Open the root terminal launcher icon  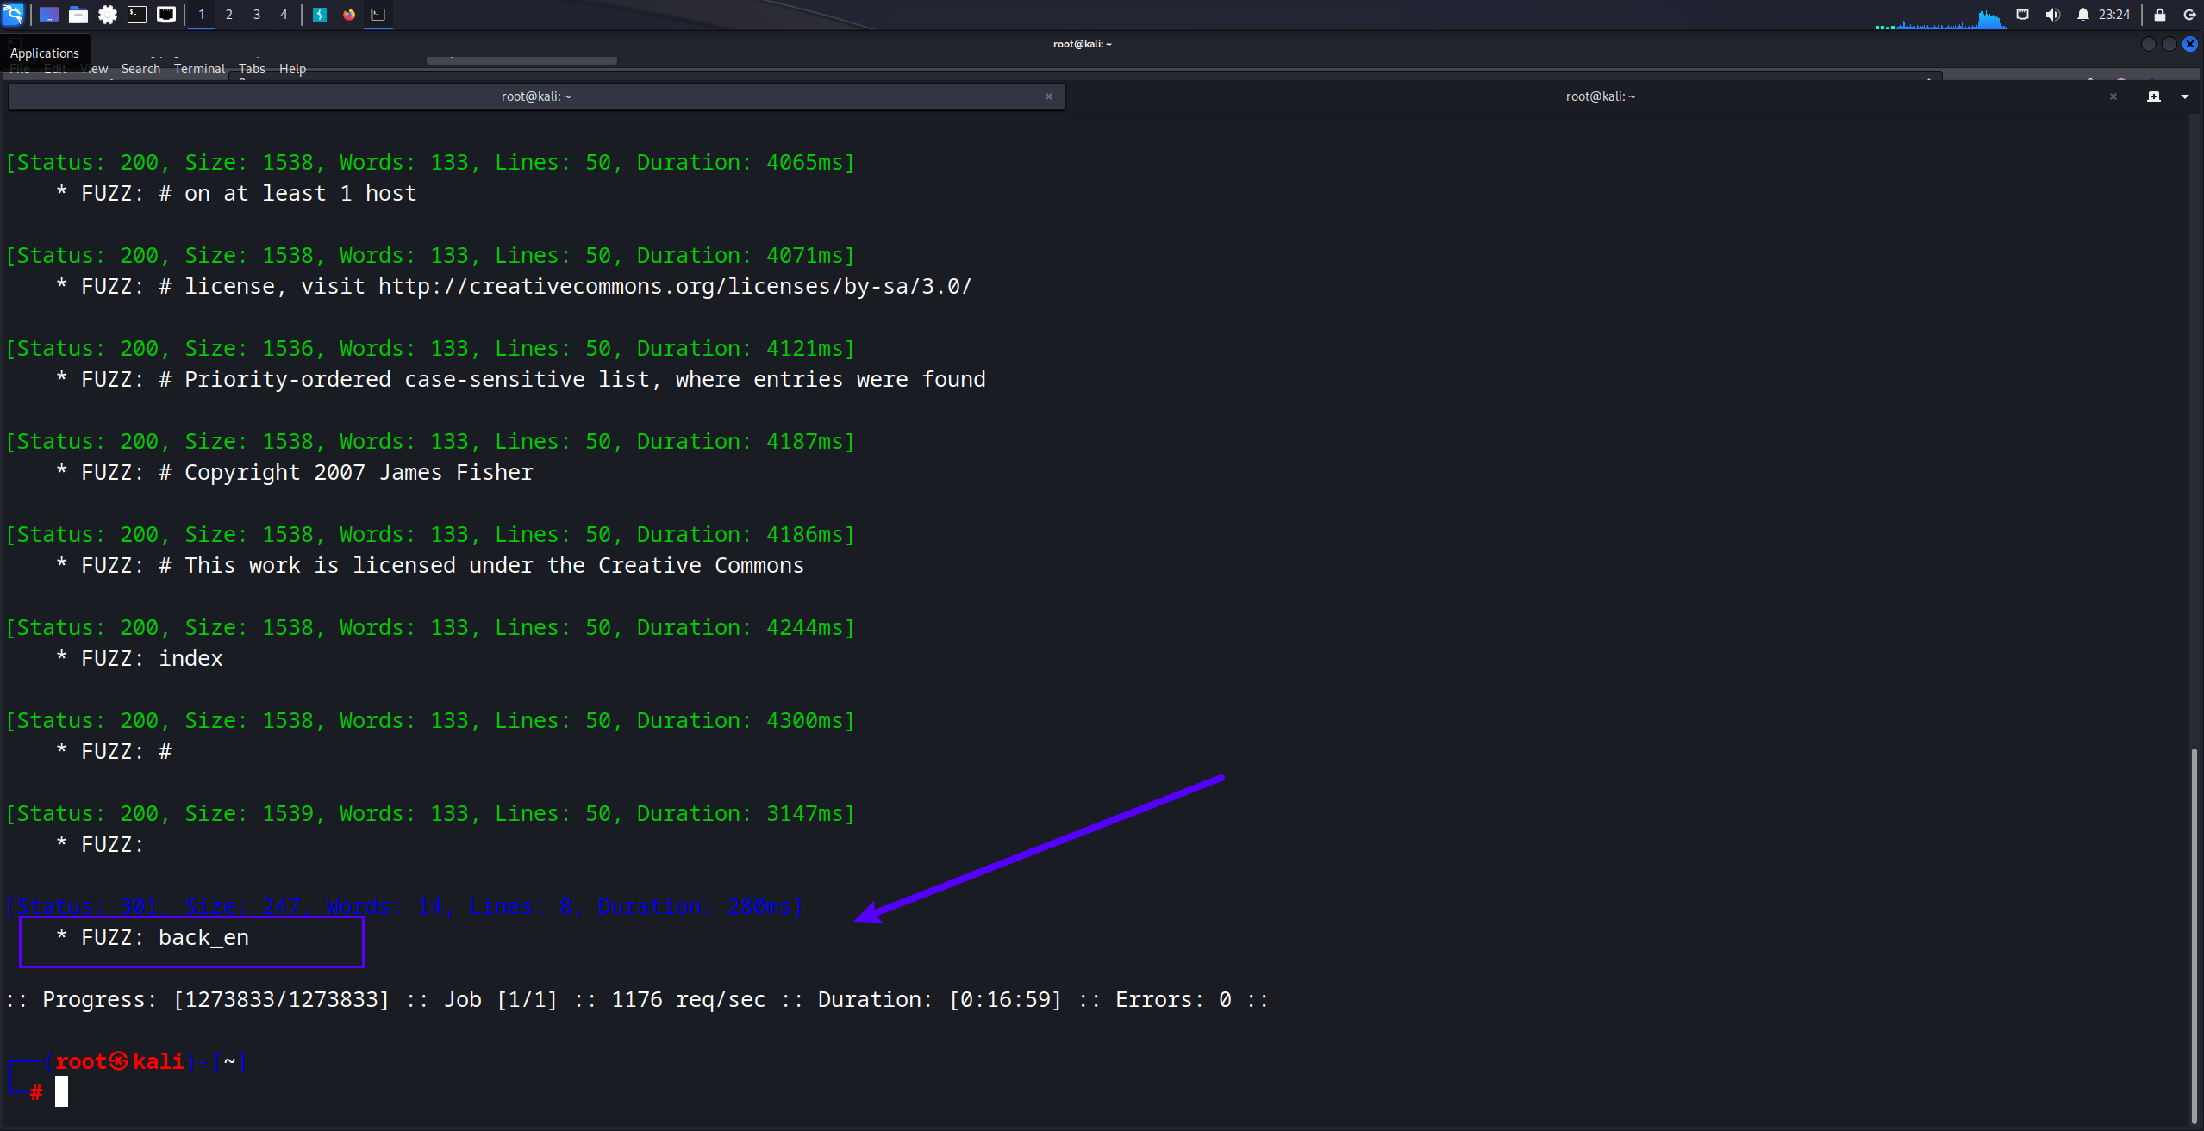166,15
